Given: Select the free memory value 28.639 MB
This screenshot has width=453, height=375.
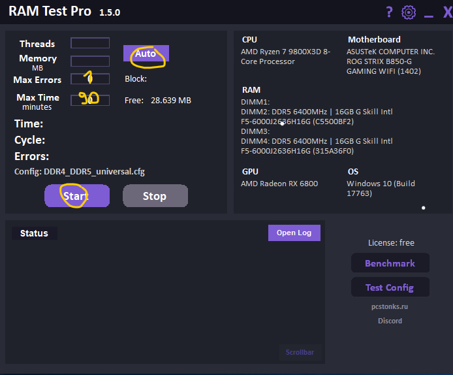Looking at the screenshot, I should coord(171,101).
